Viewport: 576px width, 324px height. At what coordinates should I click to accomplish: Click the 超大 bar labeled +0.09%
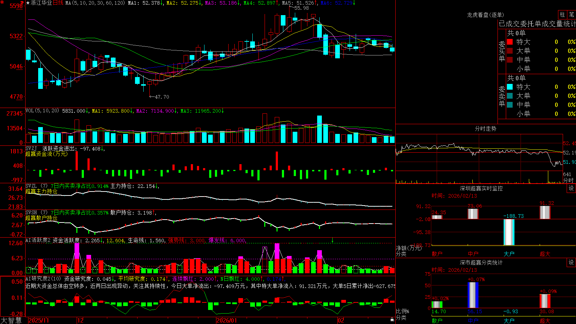(x=545, y=301)
